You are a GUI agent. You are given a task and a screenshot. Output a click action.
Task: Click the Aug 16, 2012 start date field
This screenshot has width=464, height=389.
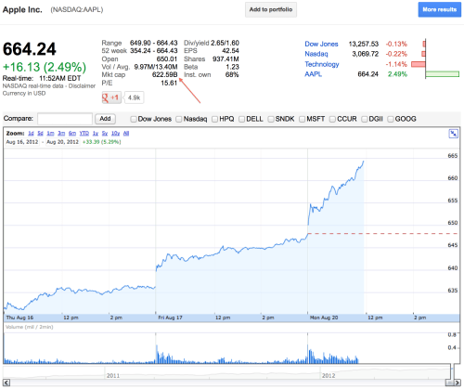click(22, 142)
